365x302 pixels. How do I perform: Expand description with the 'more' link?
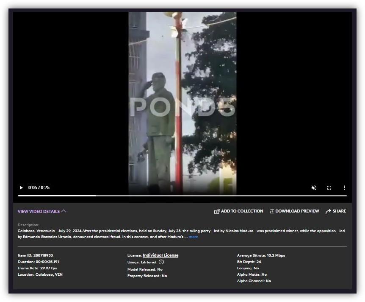tap(193, 237)
